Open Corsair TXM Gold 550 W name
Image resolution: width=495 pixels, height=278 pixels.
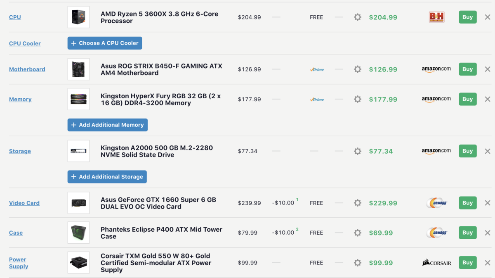click(x=156, y=263)
